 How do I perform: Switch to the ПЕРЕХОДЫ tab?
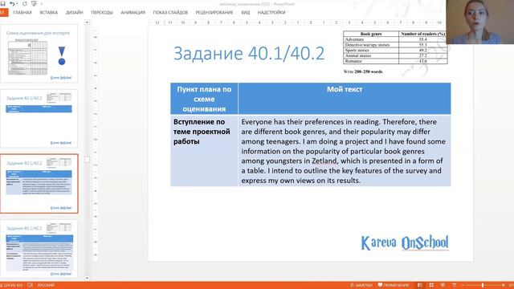click(x=102, y=13)
